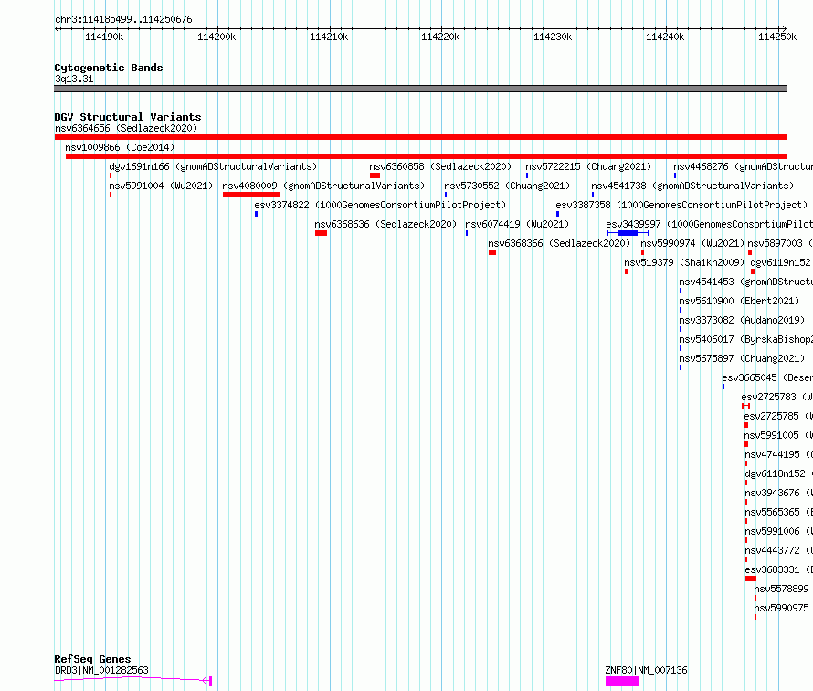Select the ZNF80 magenta gene box
Image resolution: width=813 pixels, height=691 pixels.
[x=622, y=681]
